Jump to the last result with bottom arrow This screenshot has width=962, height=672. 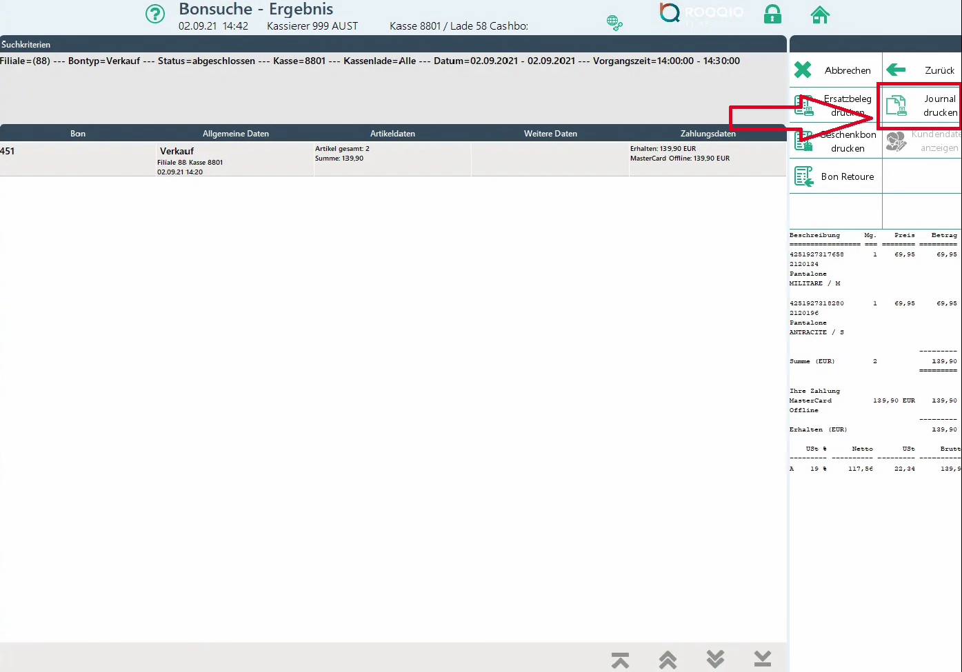762,660
